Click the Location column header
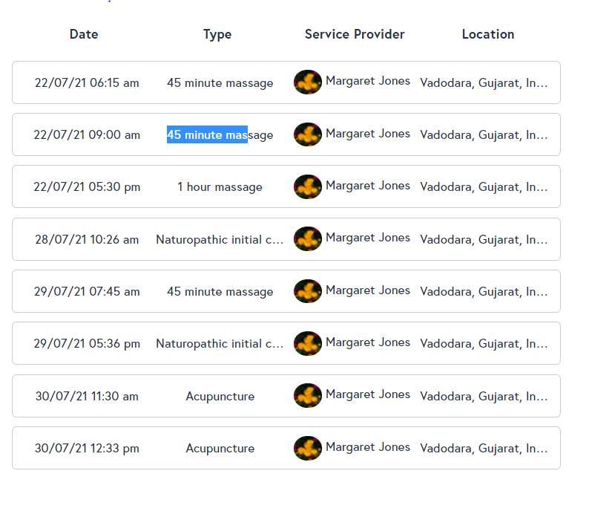592x517 pixels. coord(487,34)
